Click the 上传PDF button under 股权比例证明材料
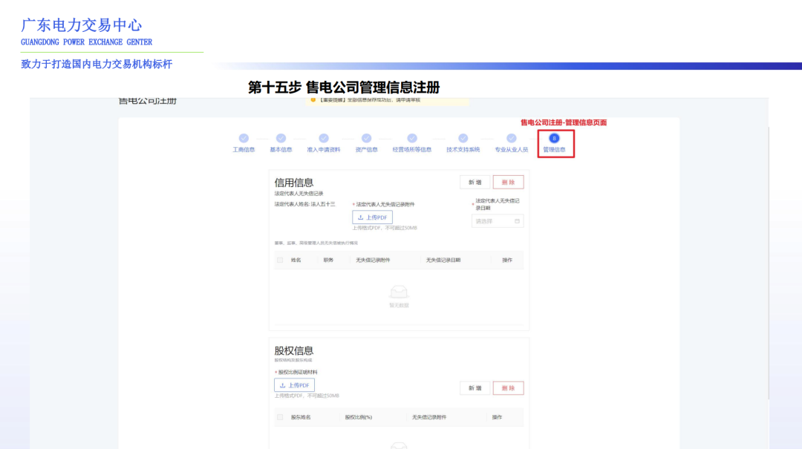This screenshot has width=802, height=449. click(x=295, y=384)
